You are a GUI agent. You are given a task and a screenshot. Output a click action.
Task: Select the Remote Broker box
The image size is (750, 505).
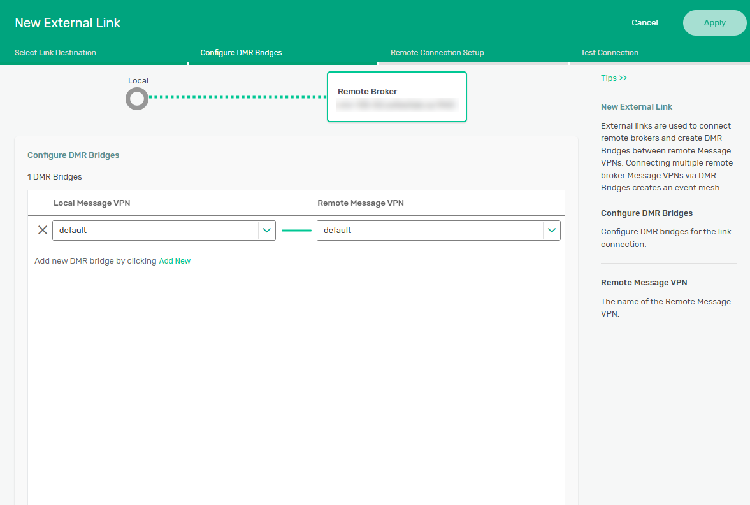(x=396, y=96)
